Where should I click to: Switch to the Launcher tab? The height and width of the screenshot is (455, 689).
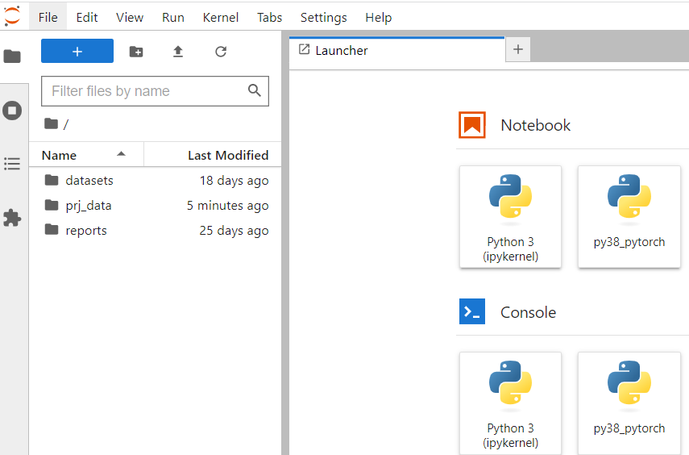[x=341, y=50]
